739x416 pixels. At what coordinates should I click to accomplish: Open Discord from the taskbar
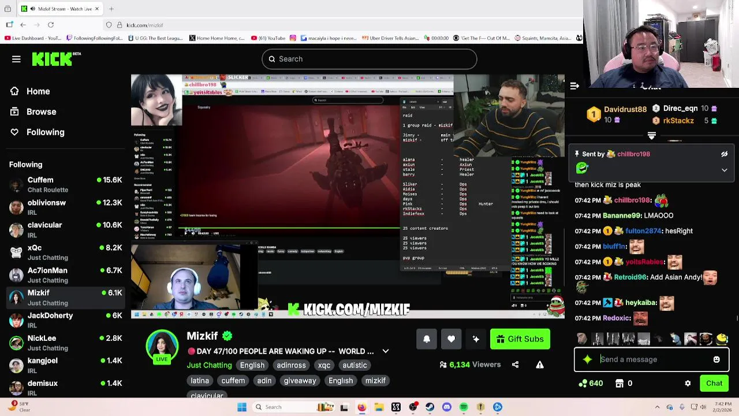446,407
